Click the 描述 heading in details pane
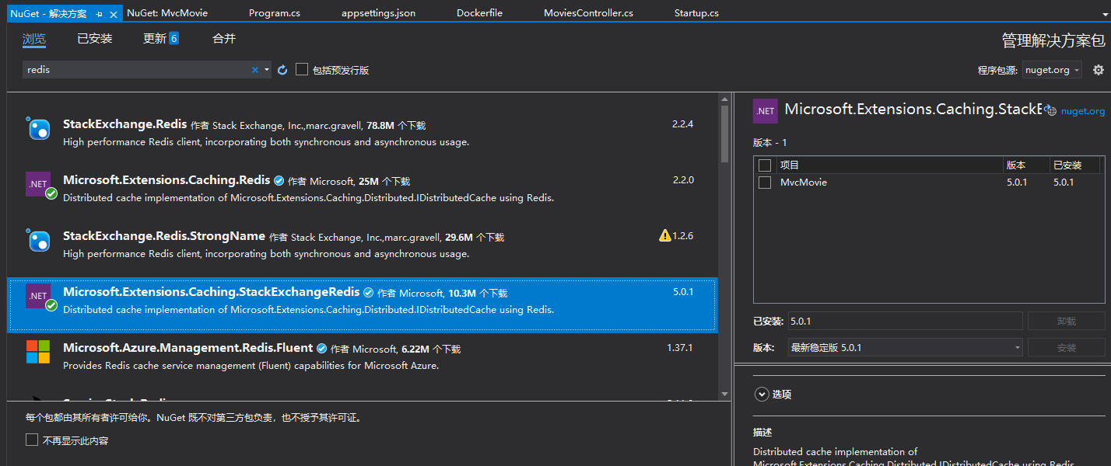This screenshot has width=1111, height=466. [x=762, y=433]
